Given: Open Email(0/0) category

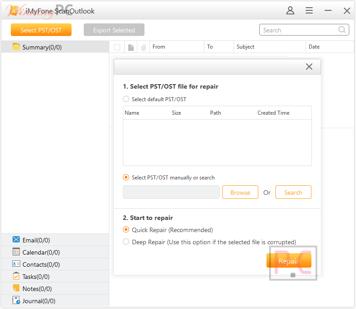Looking at the screenshot, I should pos(55,240).
